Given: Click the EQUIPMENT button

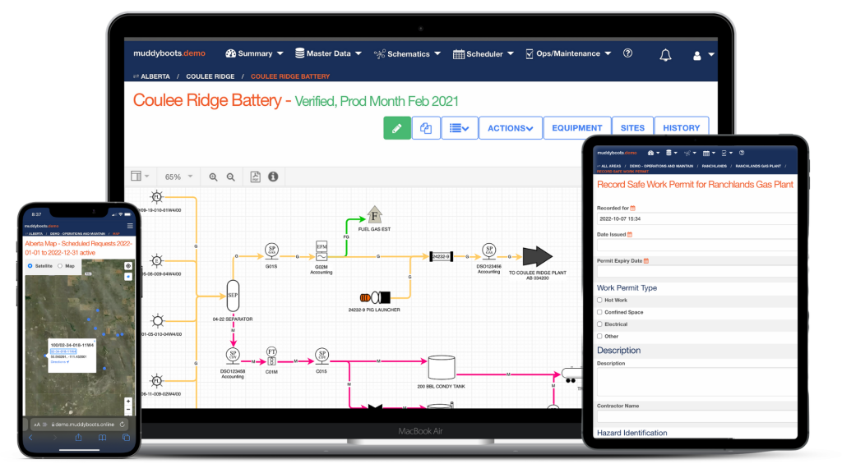Looking at the screenshot, I should (576, 128).
